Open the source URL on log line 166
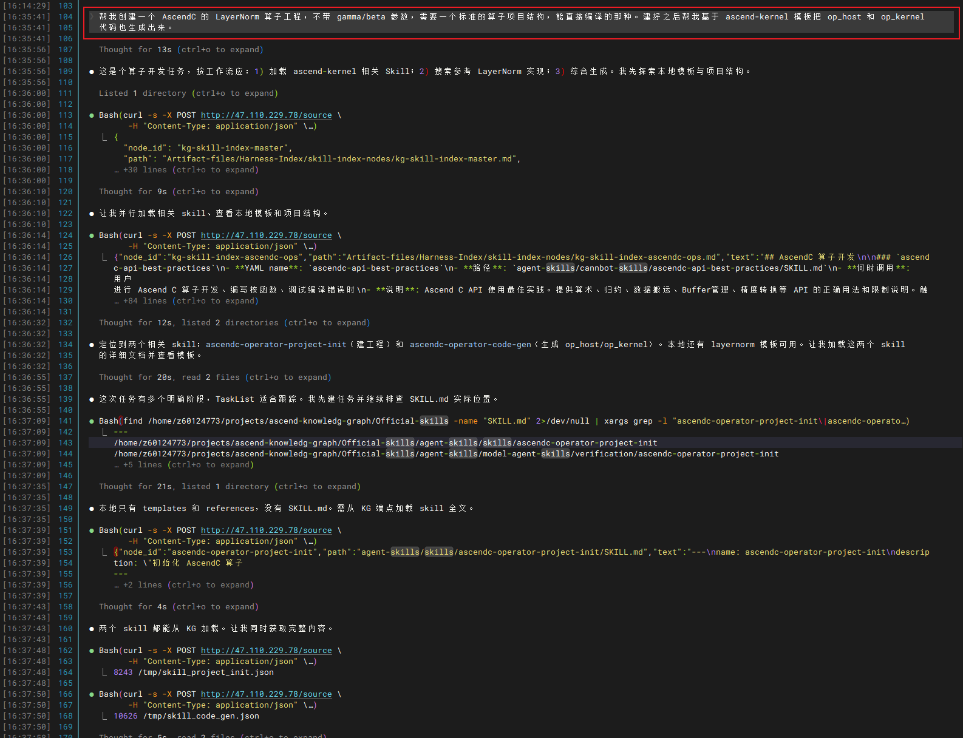Screen dimensions: 963x738 [x=267, y=694]
